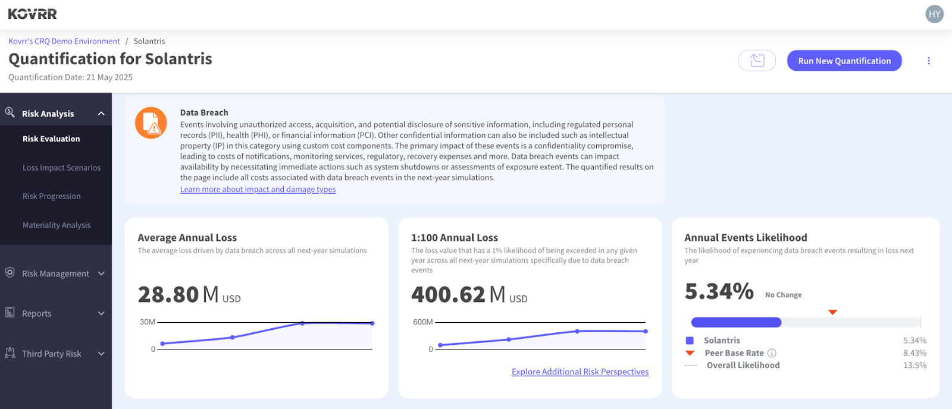The height and width of the screenshot is (409, 952).
Task: Click the Annual Events Likelihood heading
Action: point(746,238)
